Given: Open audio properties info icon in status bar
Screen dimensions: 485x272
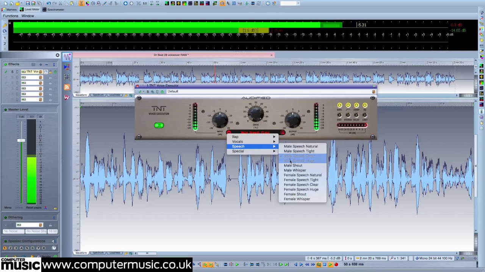Looking at the screenshot, I should click(417, 258).
